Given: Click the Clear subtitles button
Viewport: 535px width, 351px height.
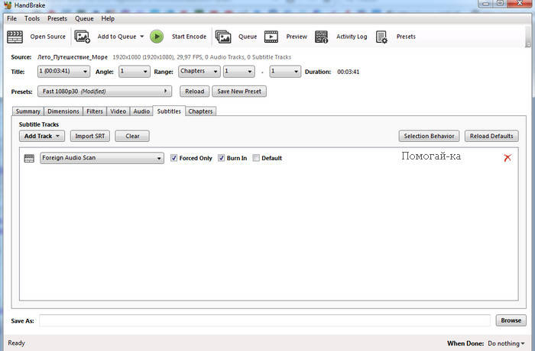Looking at the screenshot, I should (132, 136).
